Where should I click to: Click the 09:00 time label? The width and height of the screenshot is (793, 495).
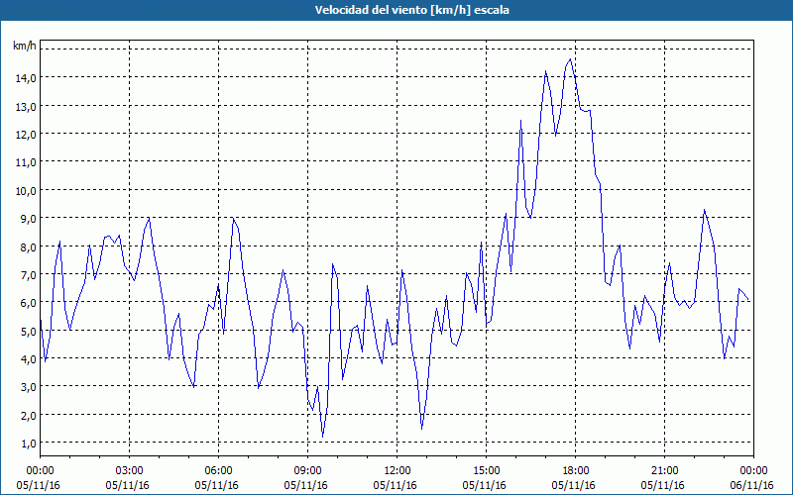(307, 471)
